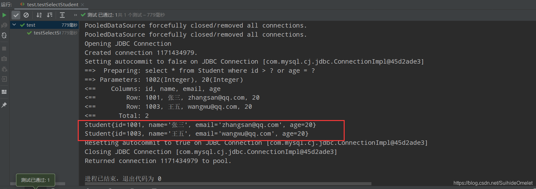Click the 'Total: 2' log line
Screen dimensions: 536x189
point(117,116)
